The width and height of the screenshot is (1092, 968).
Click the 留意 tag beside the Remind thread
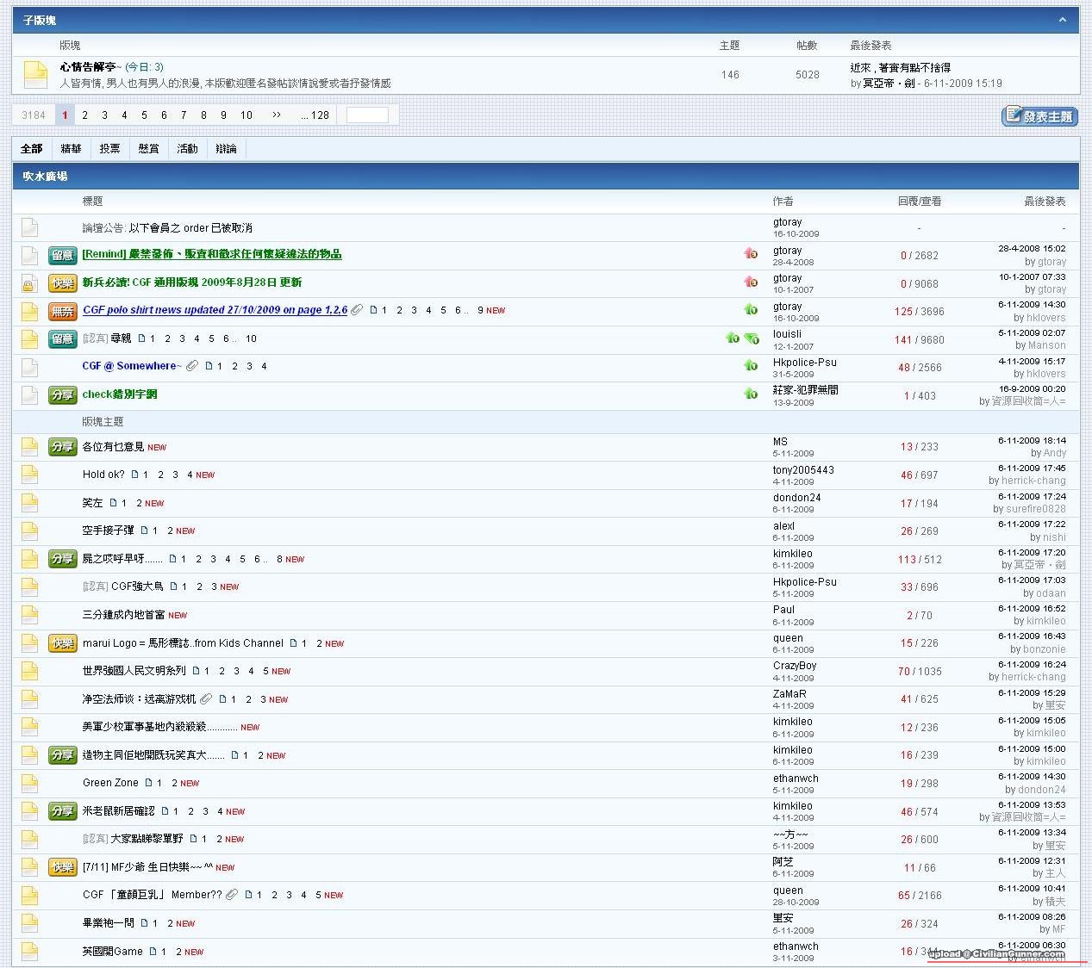point(62,255)
